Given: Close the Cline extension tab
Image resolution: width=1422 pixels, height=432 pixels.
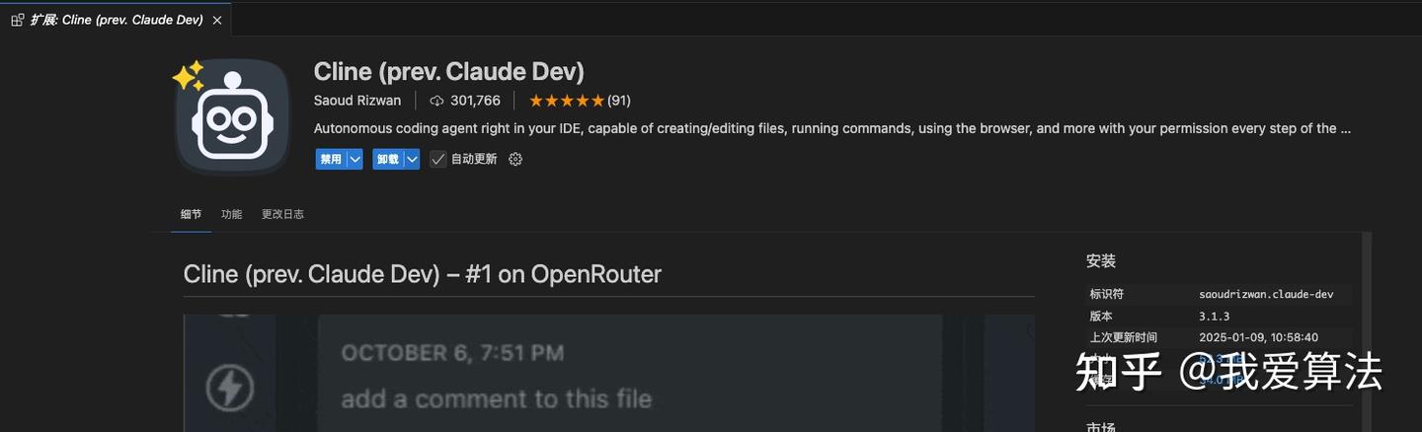Looking at the screenshot, I should coord(217,20).
